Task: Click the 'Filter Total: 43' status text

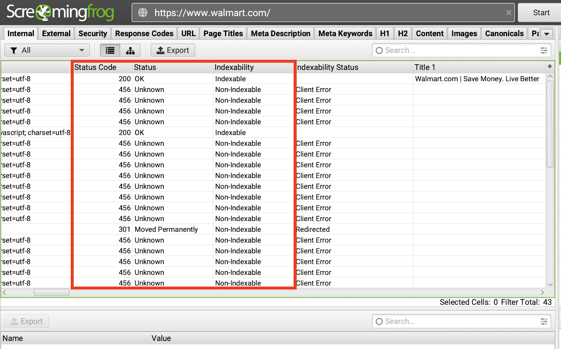Action: tap(526, 302)
